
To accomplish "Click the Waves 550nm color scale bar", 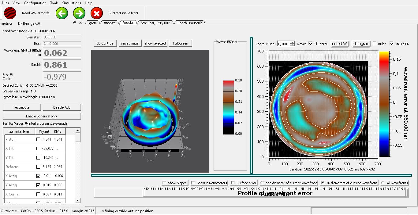I will 228,107.
